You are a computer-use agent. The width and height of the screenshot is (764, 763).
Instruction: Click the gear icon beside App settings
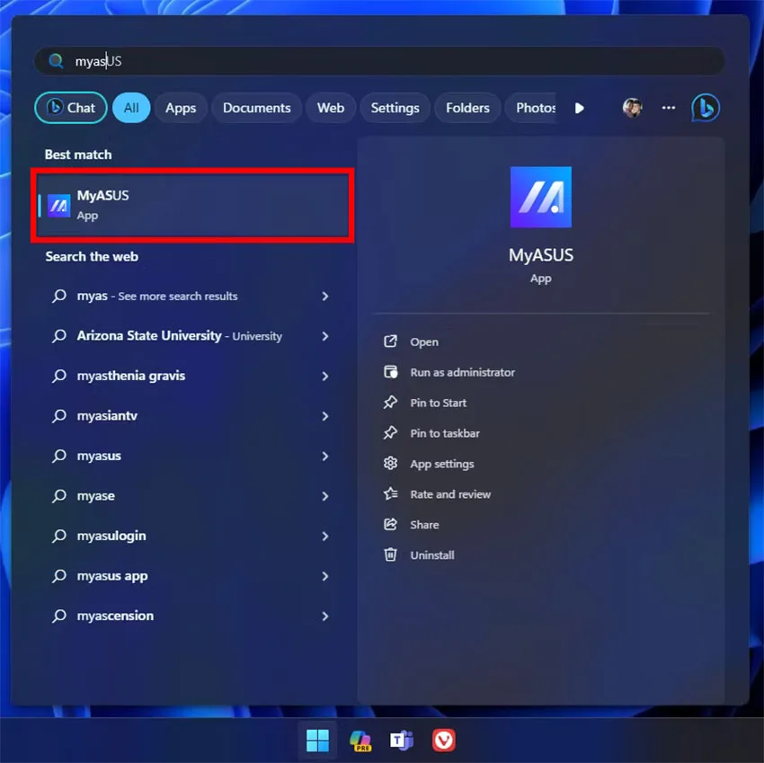(390, 464)
